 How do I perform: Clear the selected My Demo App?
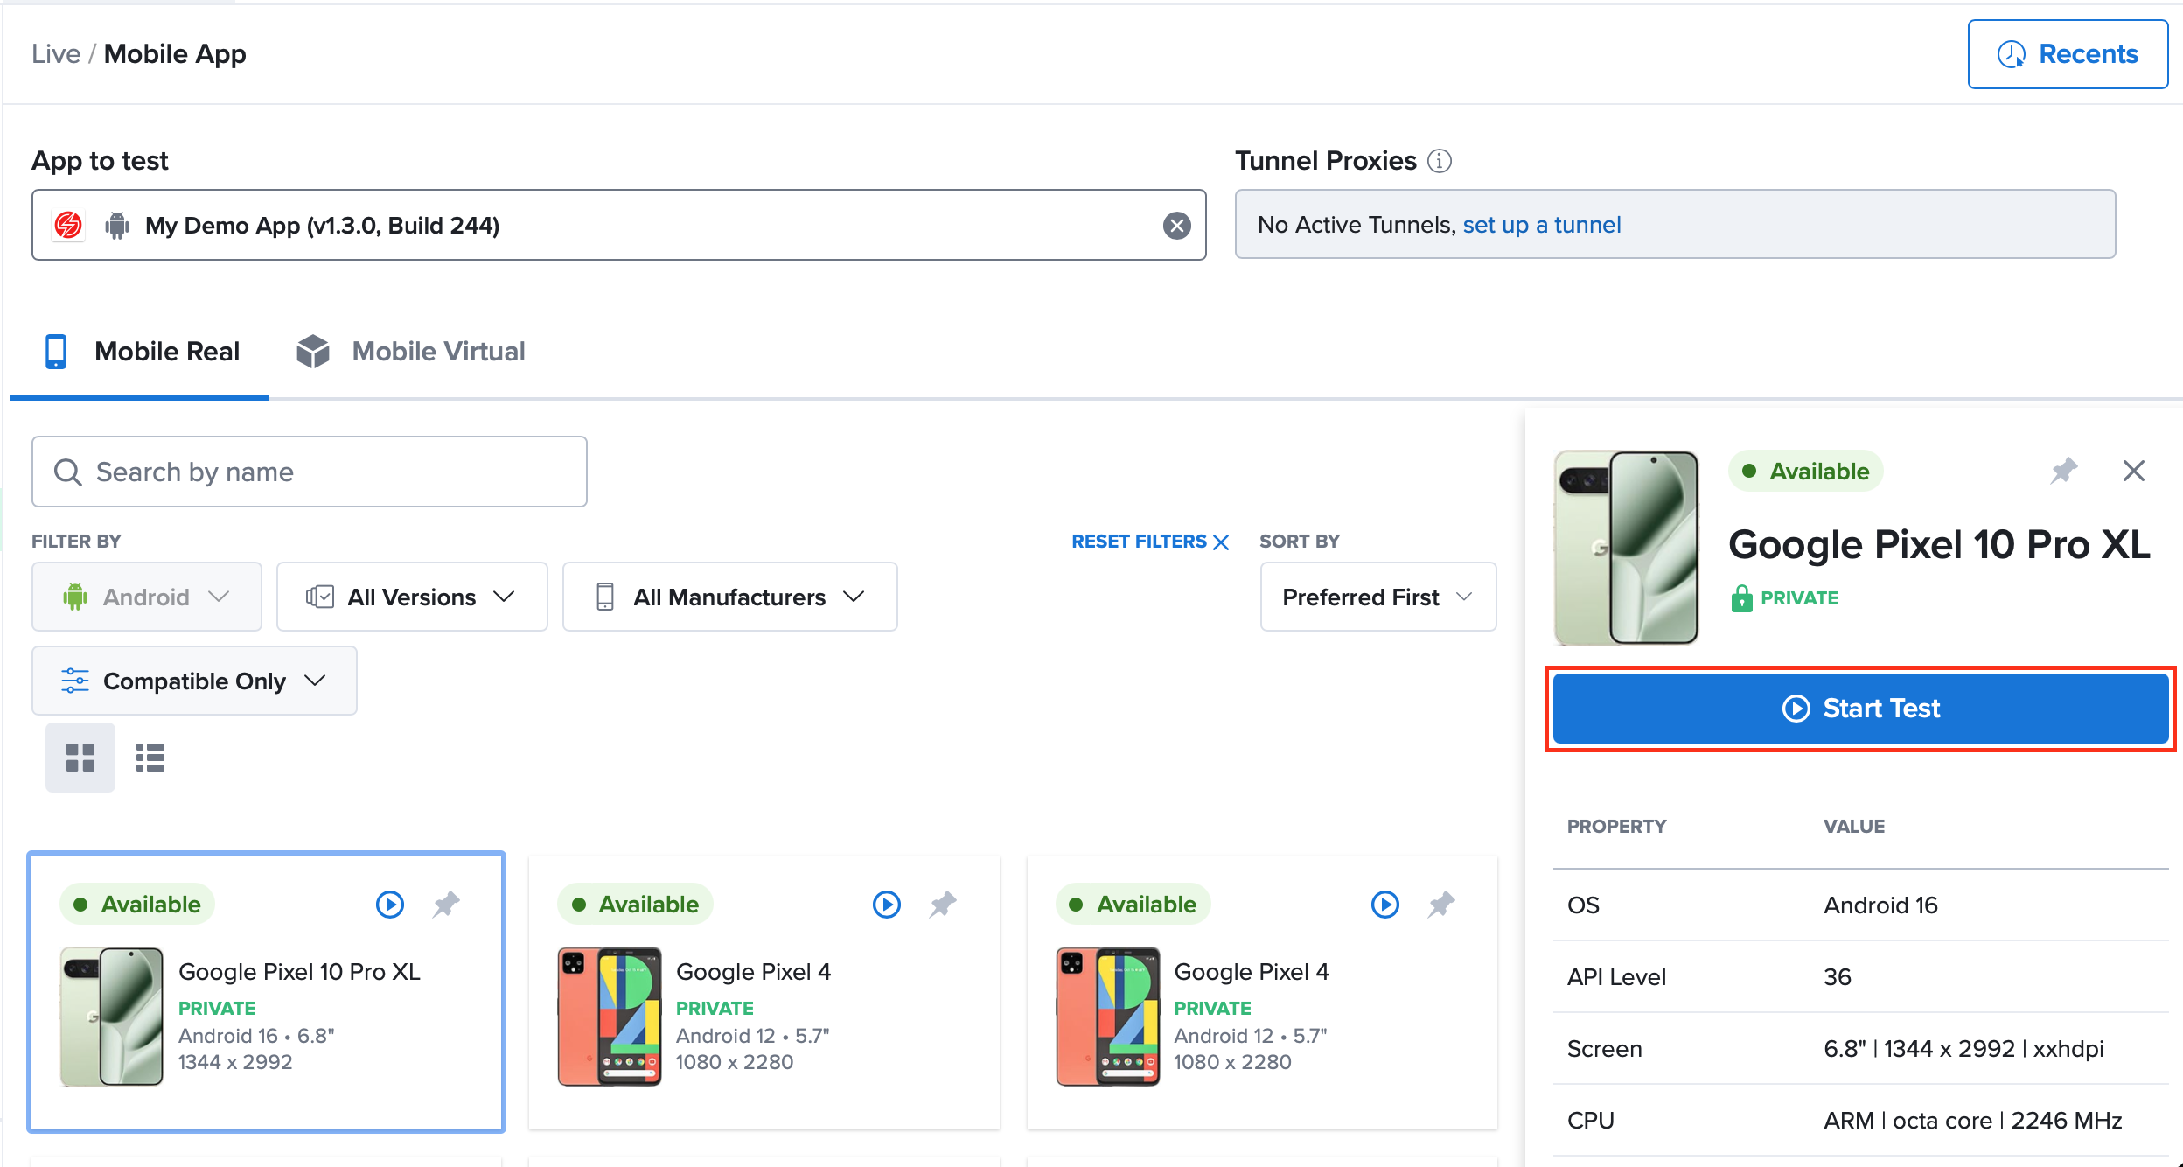[1176, 226]
